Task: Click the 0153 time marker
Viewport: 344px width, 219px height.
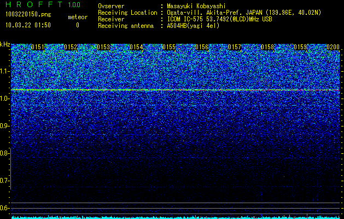Action: [x=103, y=47]
